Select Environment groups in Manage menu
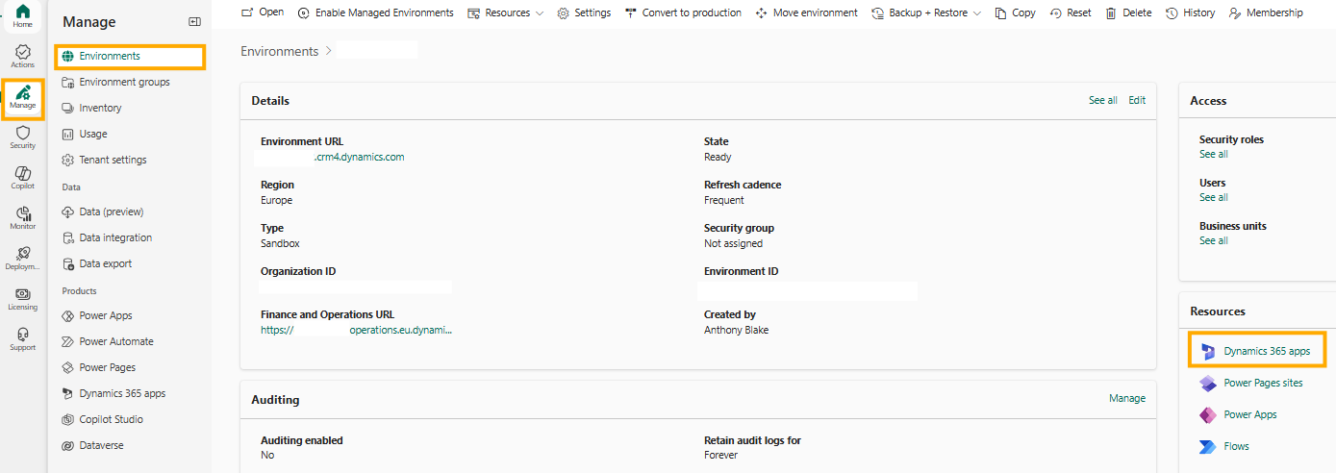The width and height of the screenshot is (1336, 473). (x=124, y=83)
